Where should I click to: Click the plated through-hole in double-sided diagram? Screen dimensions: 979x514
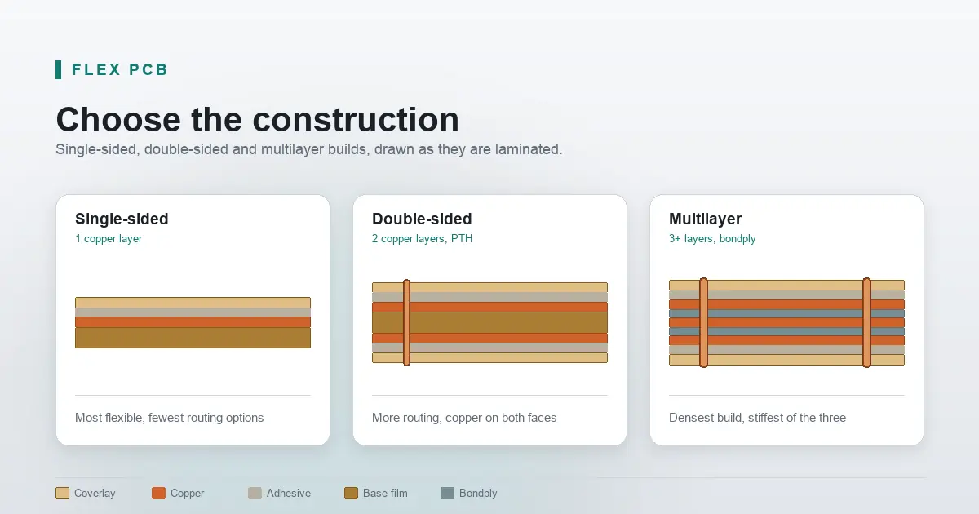click(406, 322)
